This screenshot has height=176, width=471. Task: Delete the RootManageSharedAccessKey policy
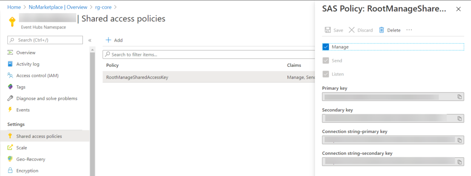tap(390, 30)
